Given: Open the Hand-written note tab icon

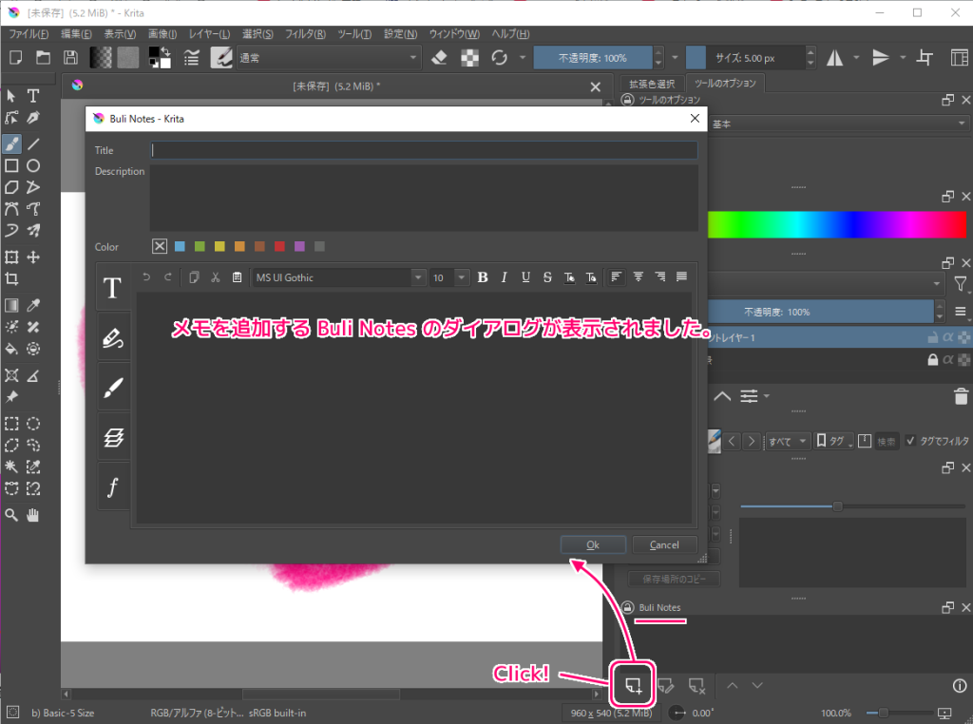Looking at the screenshot, I should click(113, 338).
